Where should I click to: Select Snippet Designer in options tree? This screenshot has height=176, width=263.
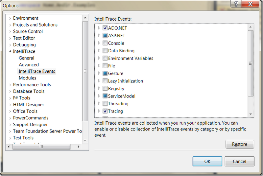click(x=30, y=125)
